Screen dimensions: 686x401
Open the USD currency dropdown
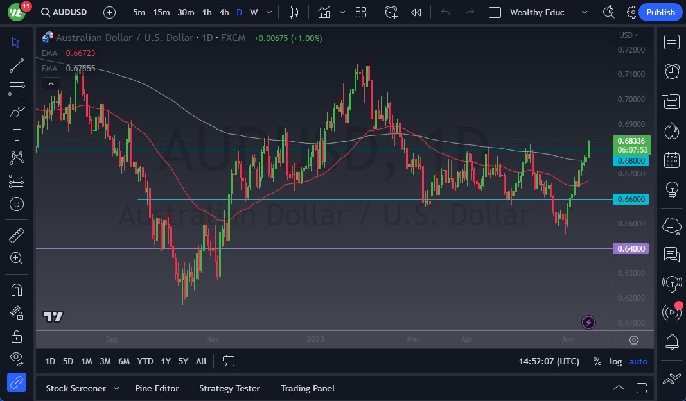[628, 35]
